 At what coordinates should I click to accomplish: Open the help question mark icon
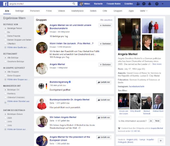click(157, 4)
